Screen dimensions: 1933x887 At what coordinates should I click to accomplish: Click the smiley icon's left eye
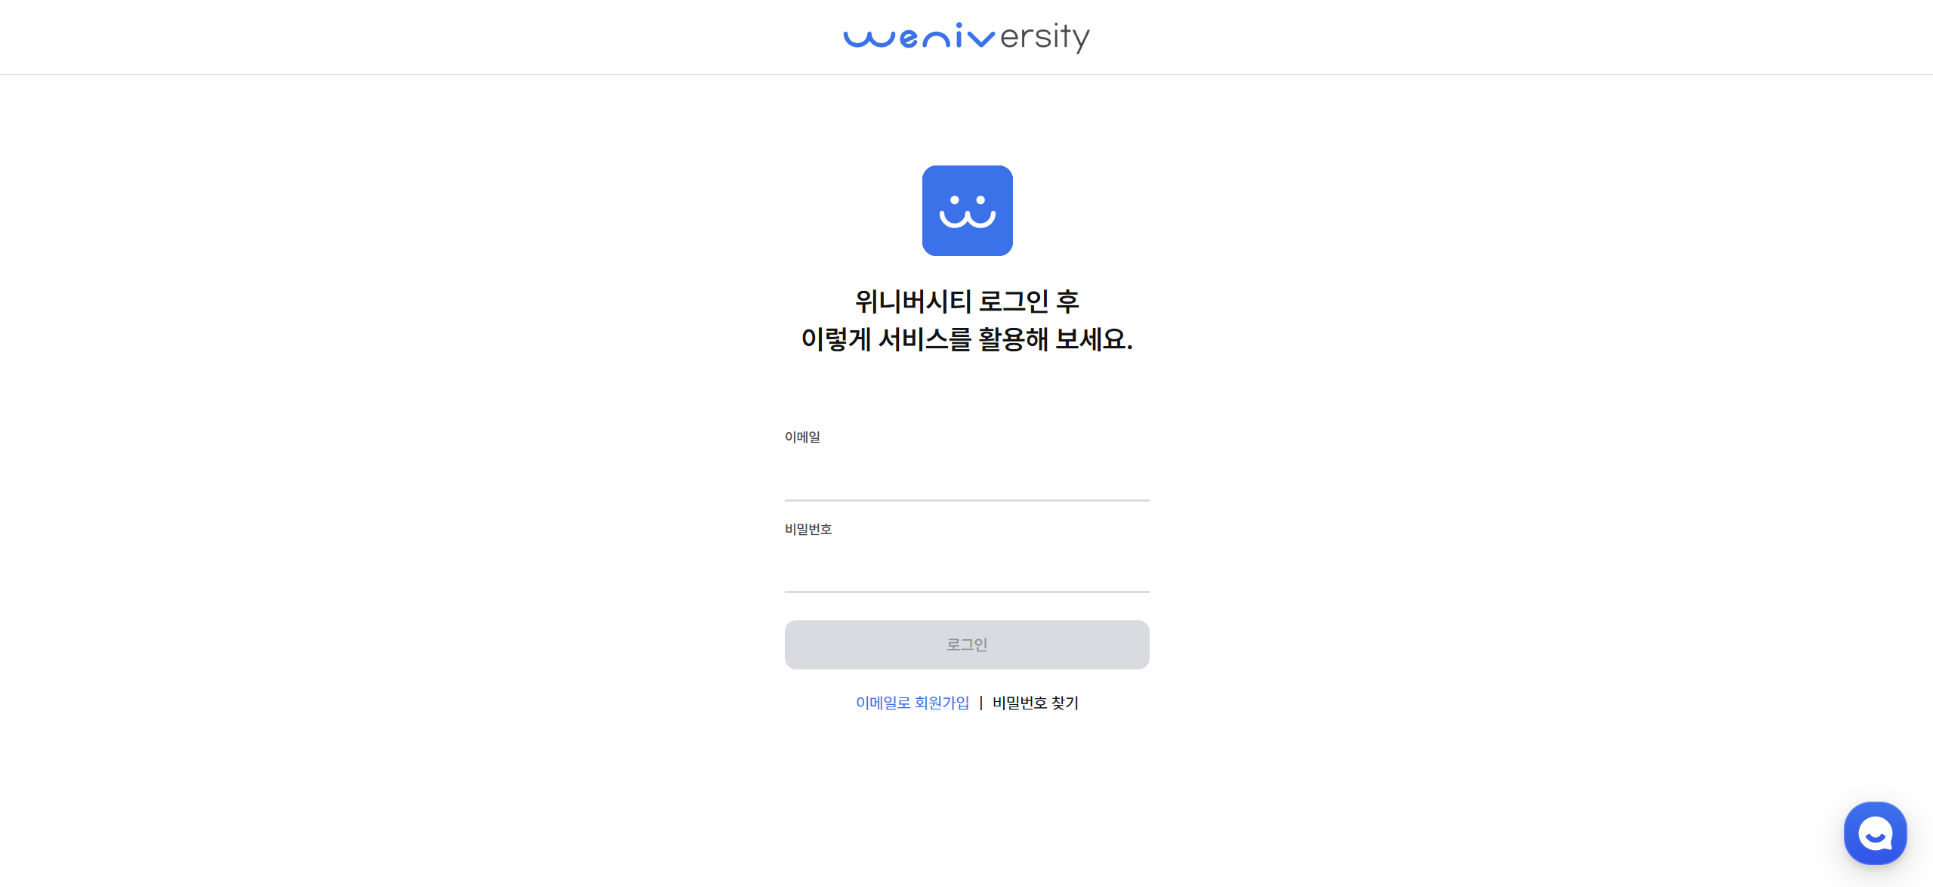[x=954, y=200]
